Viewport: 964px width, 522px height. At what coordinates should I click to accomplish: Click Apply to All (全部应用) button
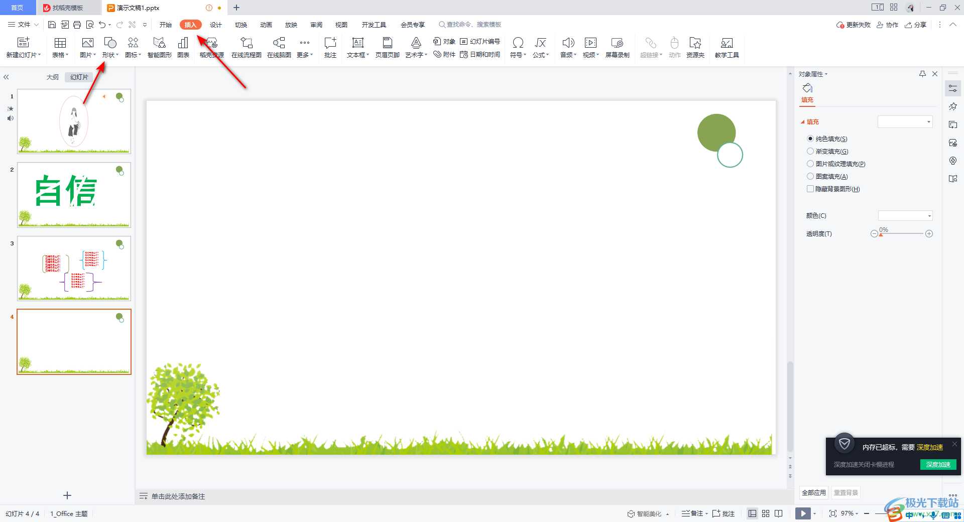[x=814, y=492]
